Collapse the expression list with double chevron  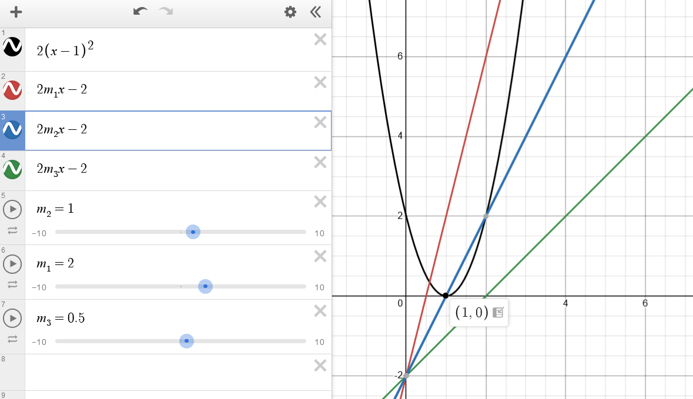point(316,12)
